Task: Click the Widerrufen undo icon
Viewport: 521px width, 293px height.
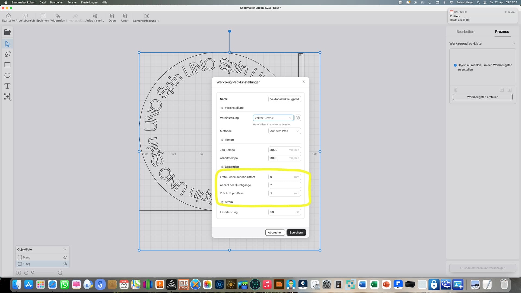Action: click(58, 16)
